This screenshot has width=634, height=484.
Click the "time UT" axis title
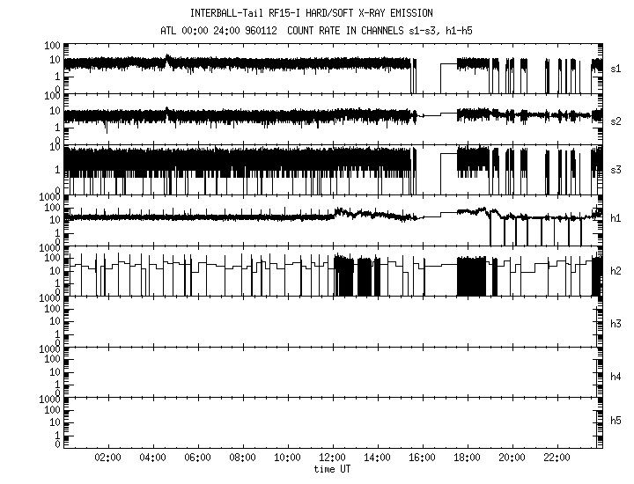pos(332,470)
